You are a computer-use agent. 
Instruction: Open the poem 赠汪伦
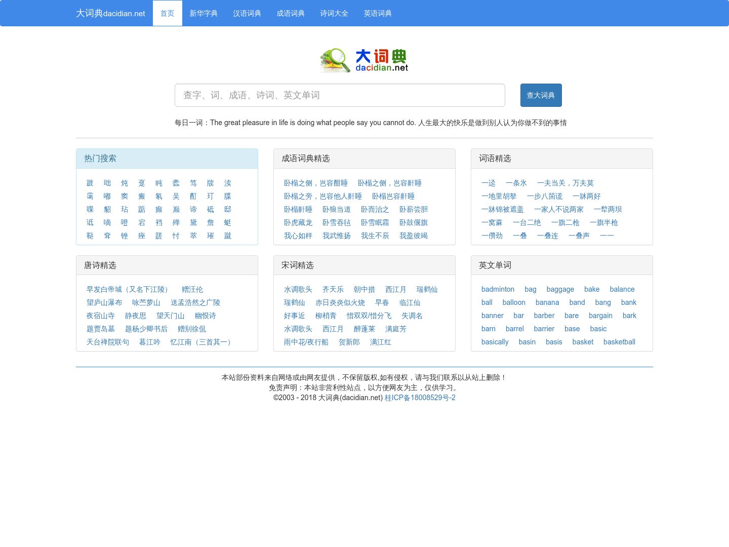click(192, 289)
